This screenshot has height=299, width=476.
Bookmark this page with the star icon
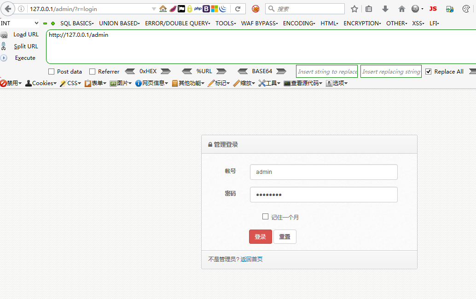354,9
